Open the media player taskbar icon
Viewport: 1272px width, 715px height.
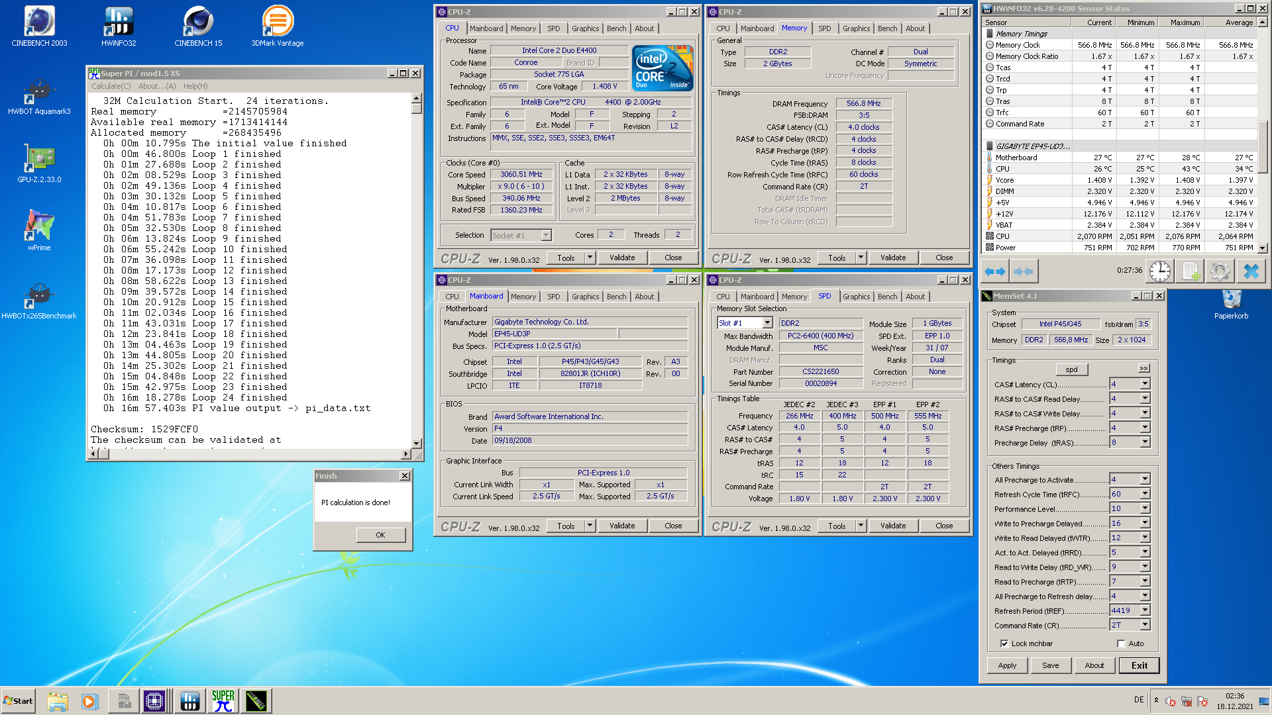coord(89,701)
